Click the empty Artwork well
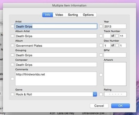Screen dimensions: 139x115 click(x=115, y=74)
